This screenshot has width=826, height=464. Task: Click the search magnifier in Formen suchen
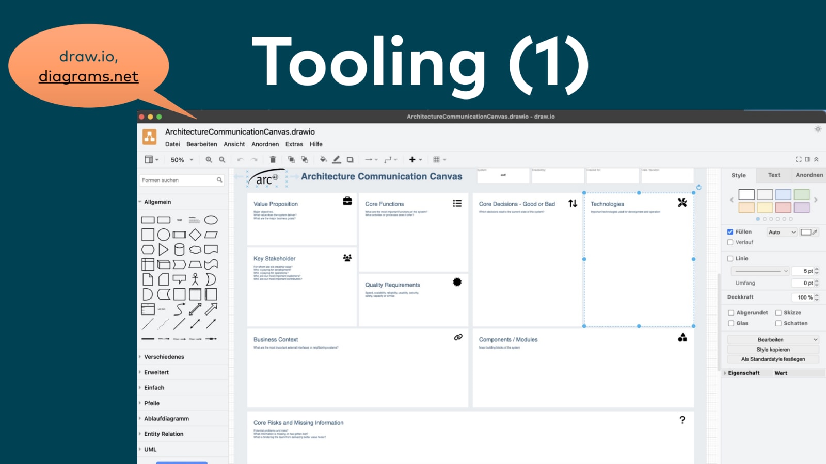[x=219, y=180]
